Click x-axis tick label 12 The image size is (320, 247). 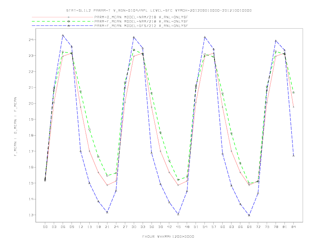point(81,227)
